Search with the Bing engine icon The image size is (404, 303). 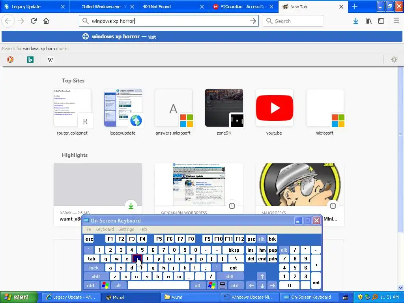point(30,60)
